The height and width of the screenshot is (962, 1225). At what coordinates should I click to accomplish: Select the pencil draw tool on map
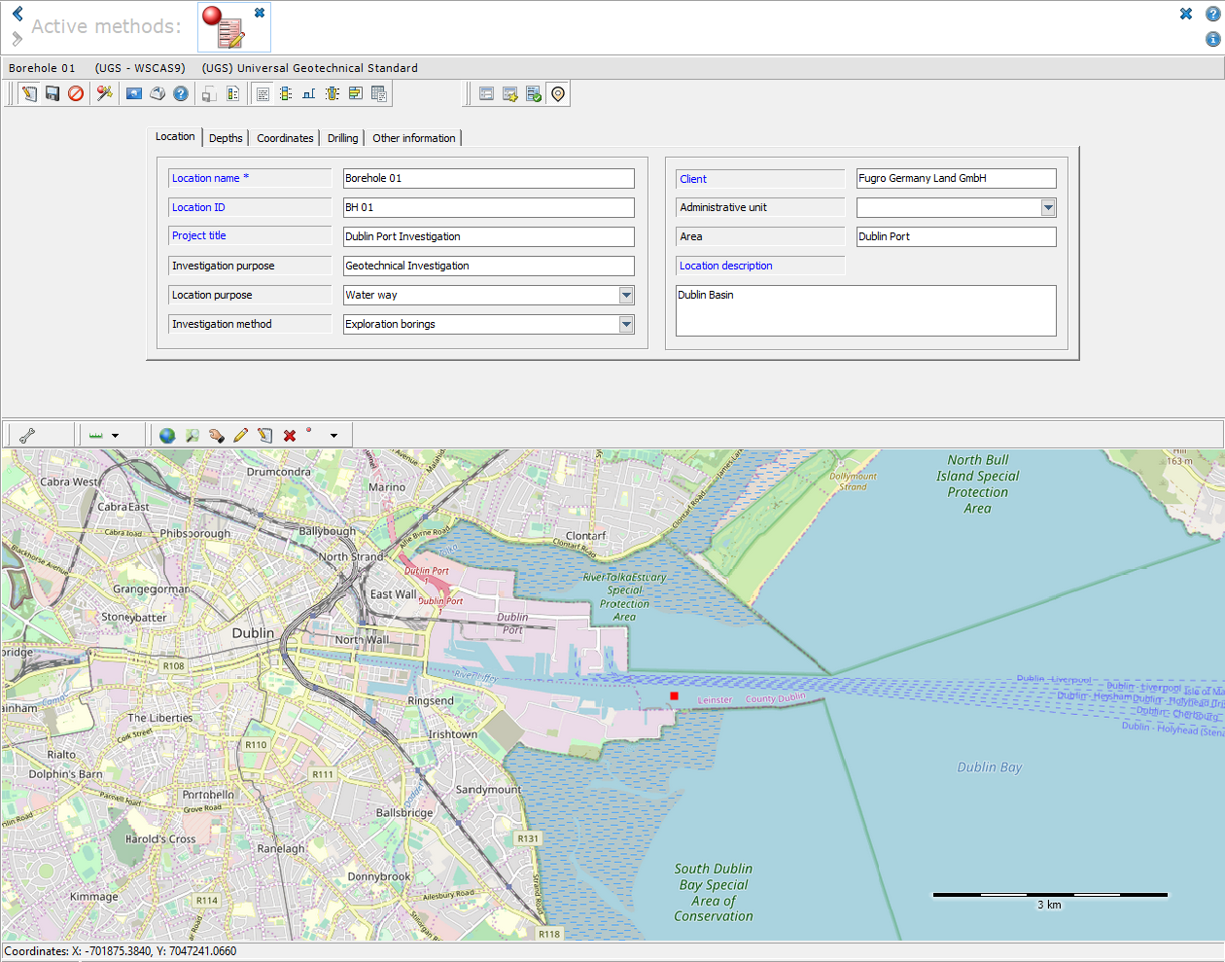(x=241, y=435)
